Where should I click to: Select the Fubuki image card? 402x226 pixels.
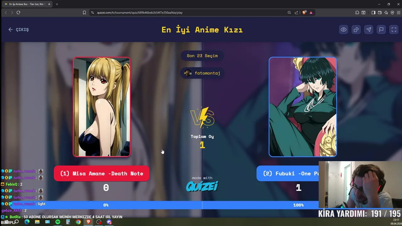[303, 107]
